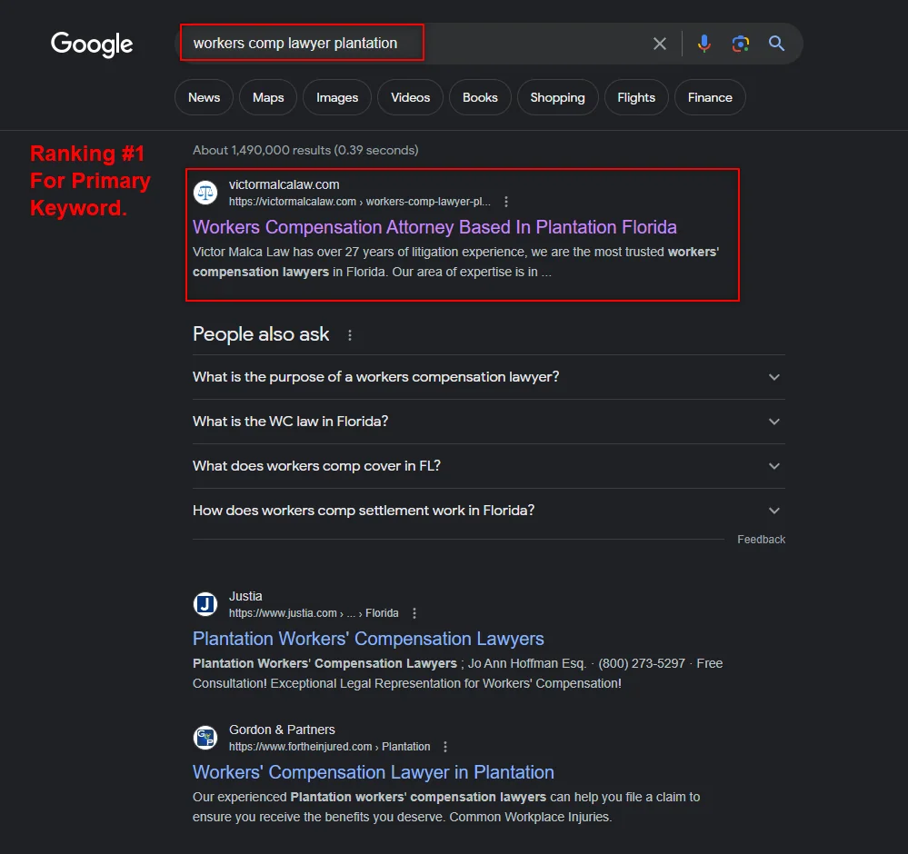Start voice search with the microphone icon
The height and width of the screenshot is (854, 908).
click(x=704, y=44)
